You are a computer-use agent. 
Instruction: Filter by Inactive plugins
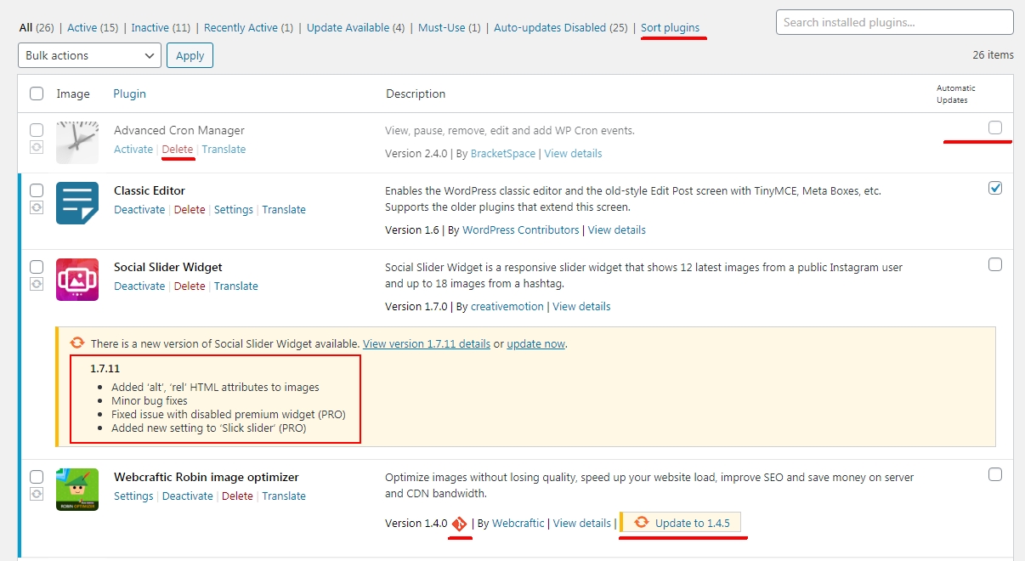tap(150, 27)
